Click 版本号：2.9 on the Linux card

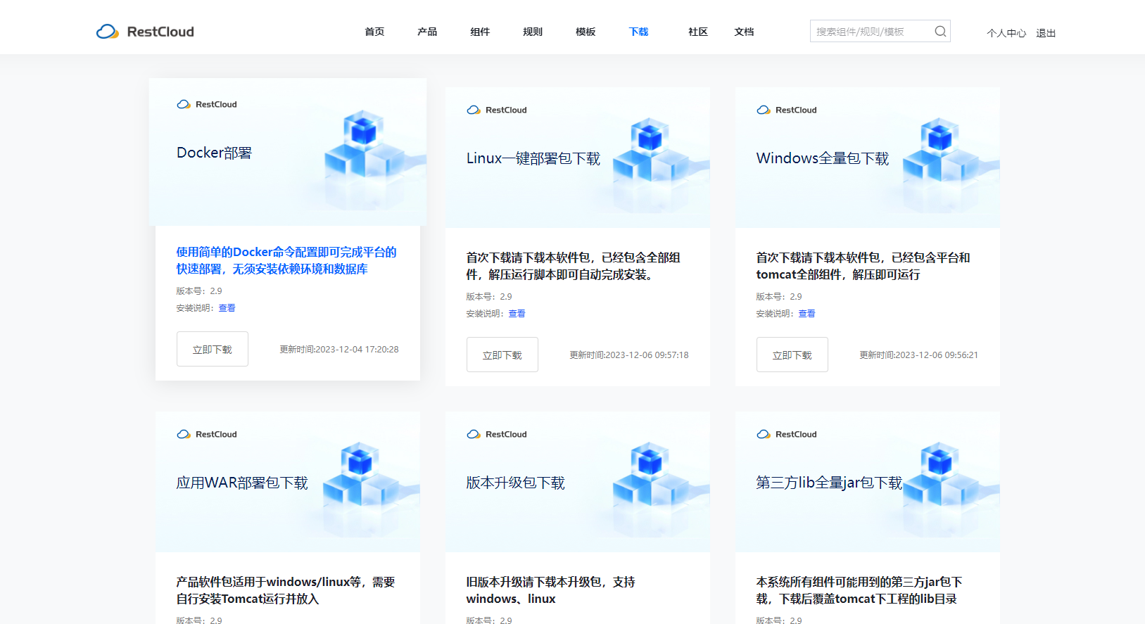489,296
